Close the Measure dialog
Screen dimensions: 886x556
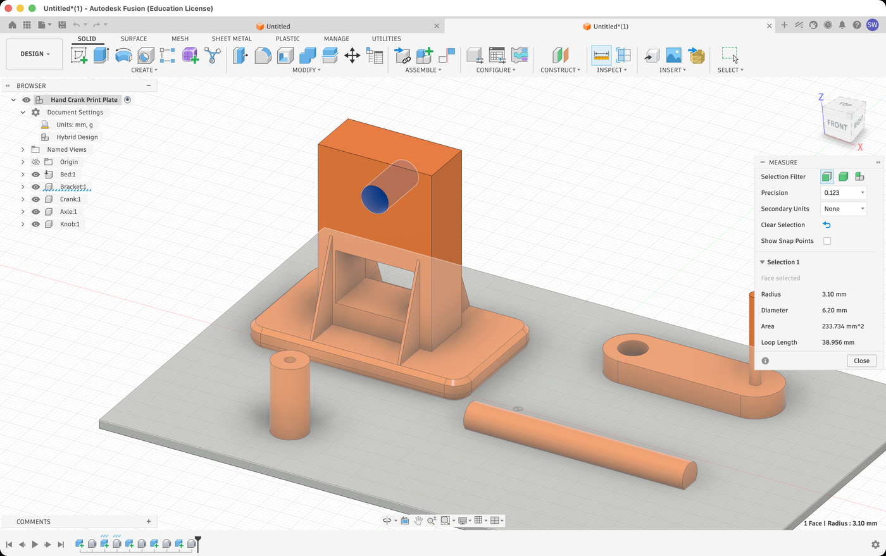[861, 361]
